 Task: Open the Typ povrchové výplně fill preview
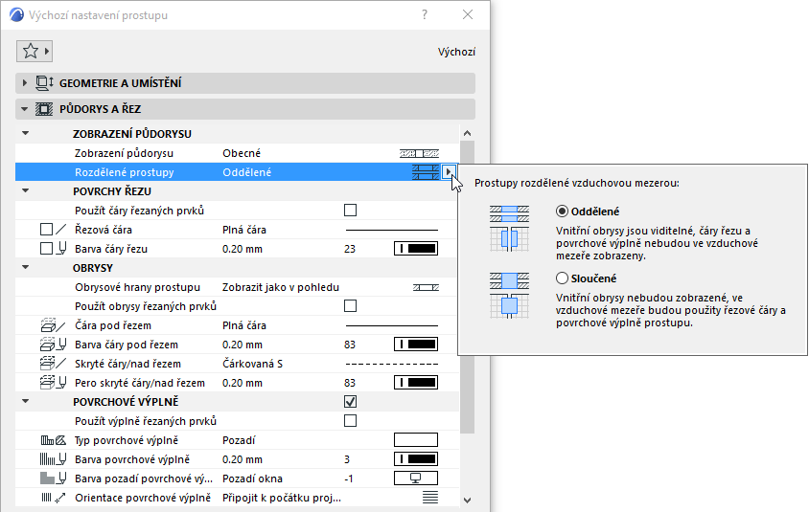tap(416, 440)
